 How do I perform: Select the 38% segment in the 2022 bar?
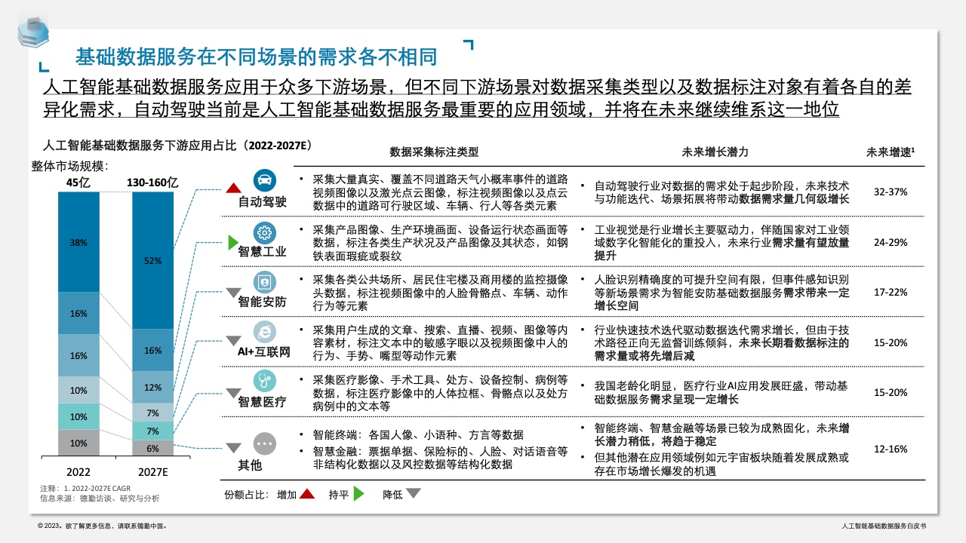coord(78,242)
